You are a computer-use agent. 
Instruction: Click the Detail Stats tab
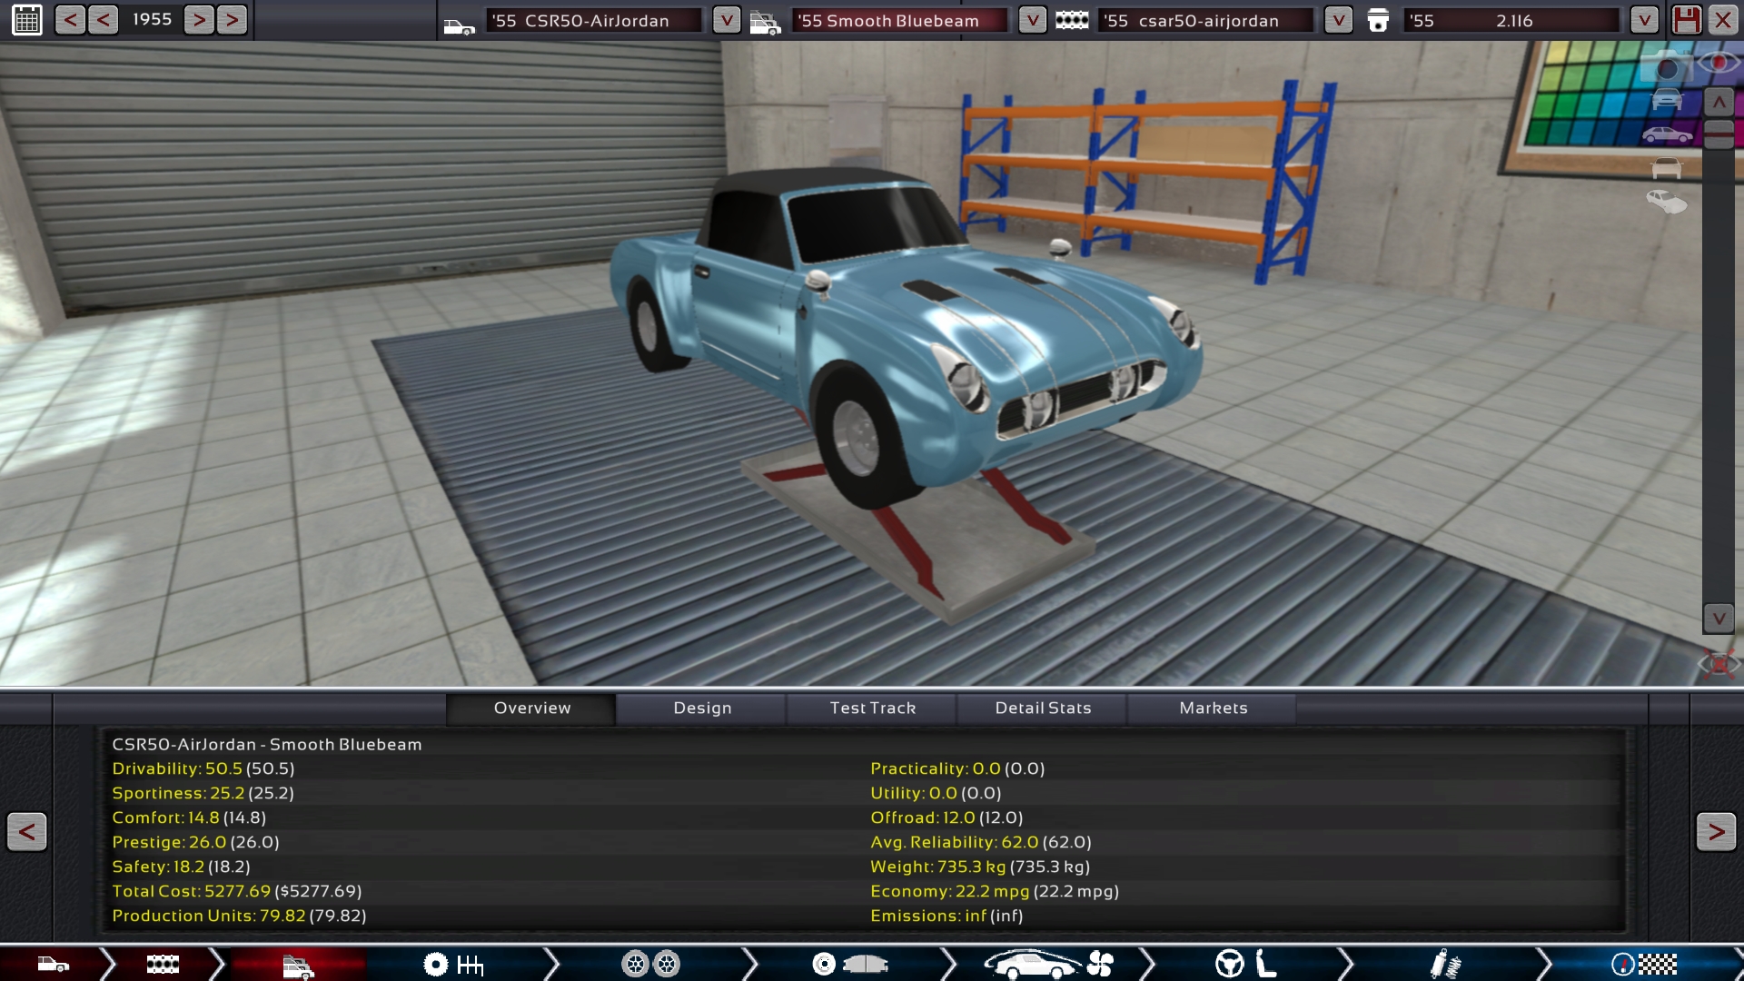click(x=1043, y=708)
